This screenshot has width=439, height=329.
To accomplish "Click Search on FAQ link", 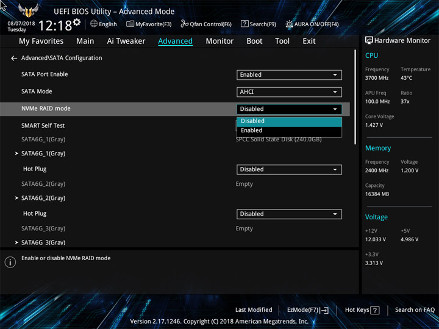I will [x=415, y=310].
